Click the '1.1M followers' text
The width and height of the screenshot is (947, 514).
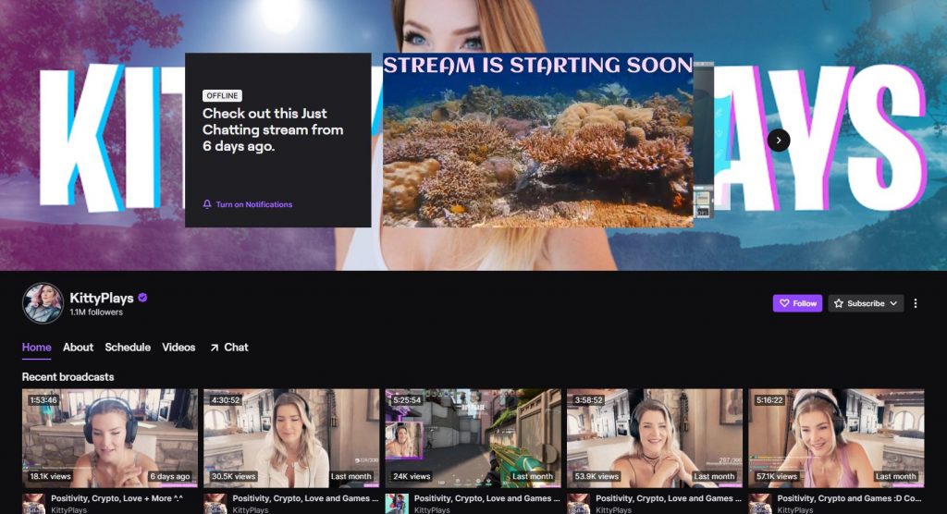(96, 312)
